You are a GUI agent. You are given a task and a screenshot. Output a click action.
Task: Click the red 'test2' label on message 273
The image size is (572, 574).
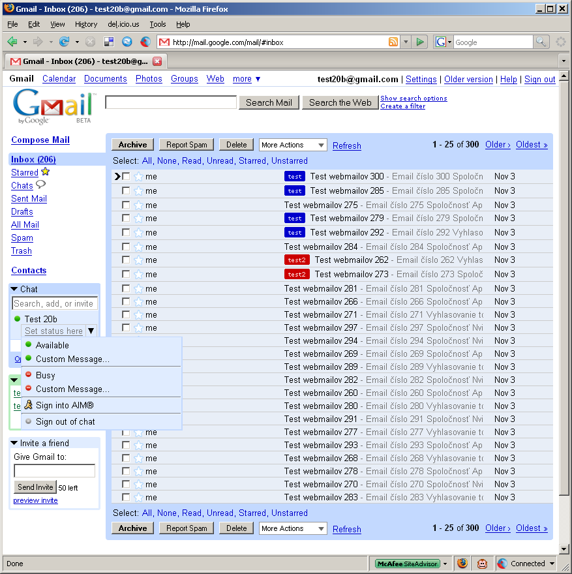pos(297,274)
